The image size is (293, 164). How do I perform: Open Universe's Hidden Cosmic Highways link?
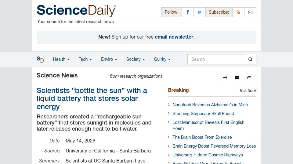[x=208, y=155]
